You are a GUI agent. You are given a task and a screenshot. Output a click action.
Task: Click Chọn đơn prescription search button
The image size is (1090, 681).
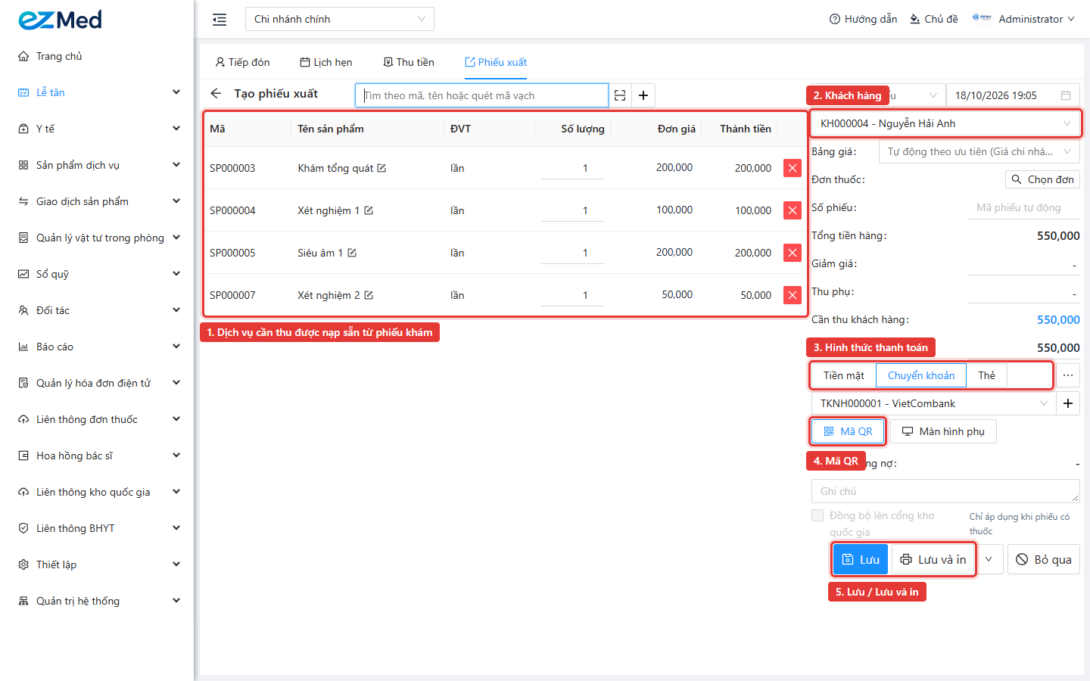point(1042,179)
